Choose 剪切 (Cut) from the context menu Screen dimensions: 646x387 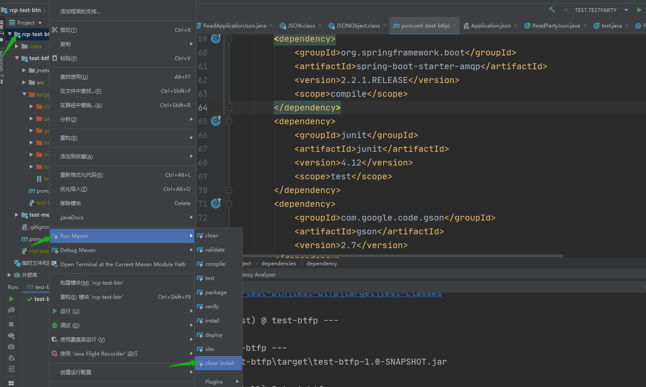(x=123, y=30)
